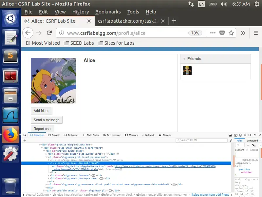Open the page actions three-dot menu

[x=213, y=33]
